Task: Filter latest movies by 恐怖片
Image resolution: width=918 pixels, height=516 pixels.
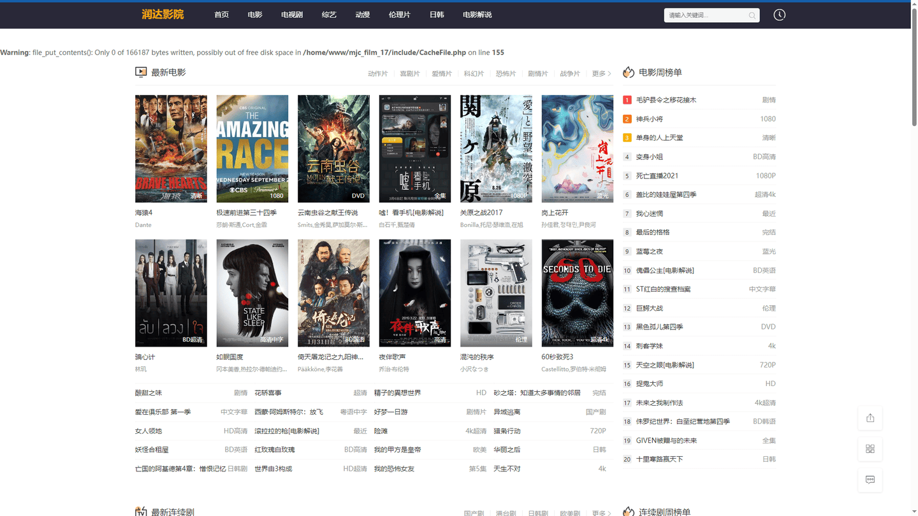Action: tap(506, 74)
